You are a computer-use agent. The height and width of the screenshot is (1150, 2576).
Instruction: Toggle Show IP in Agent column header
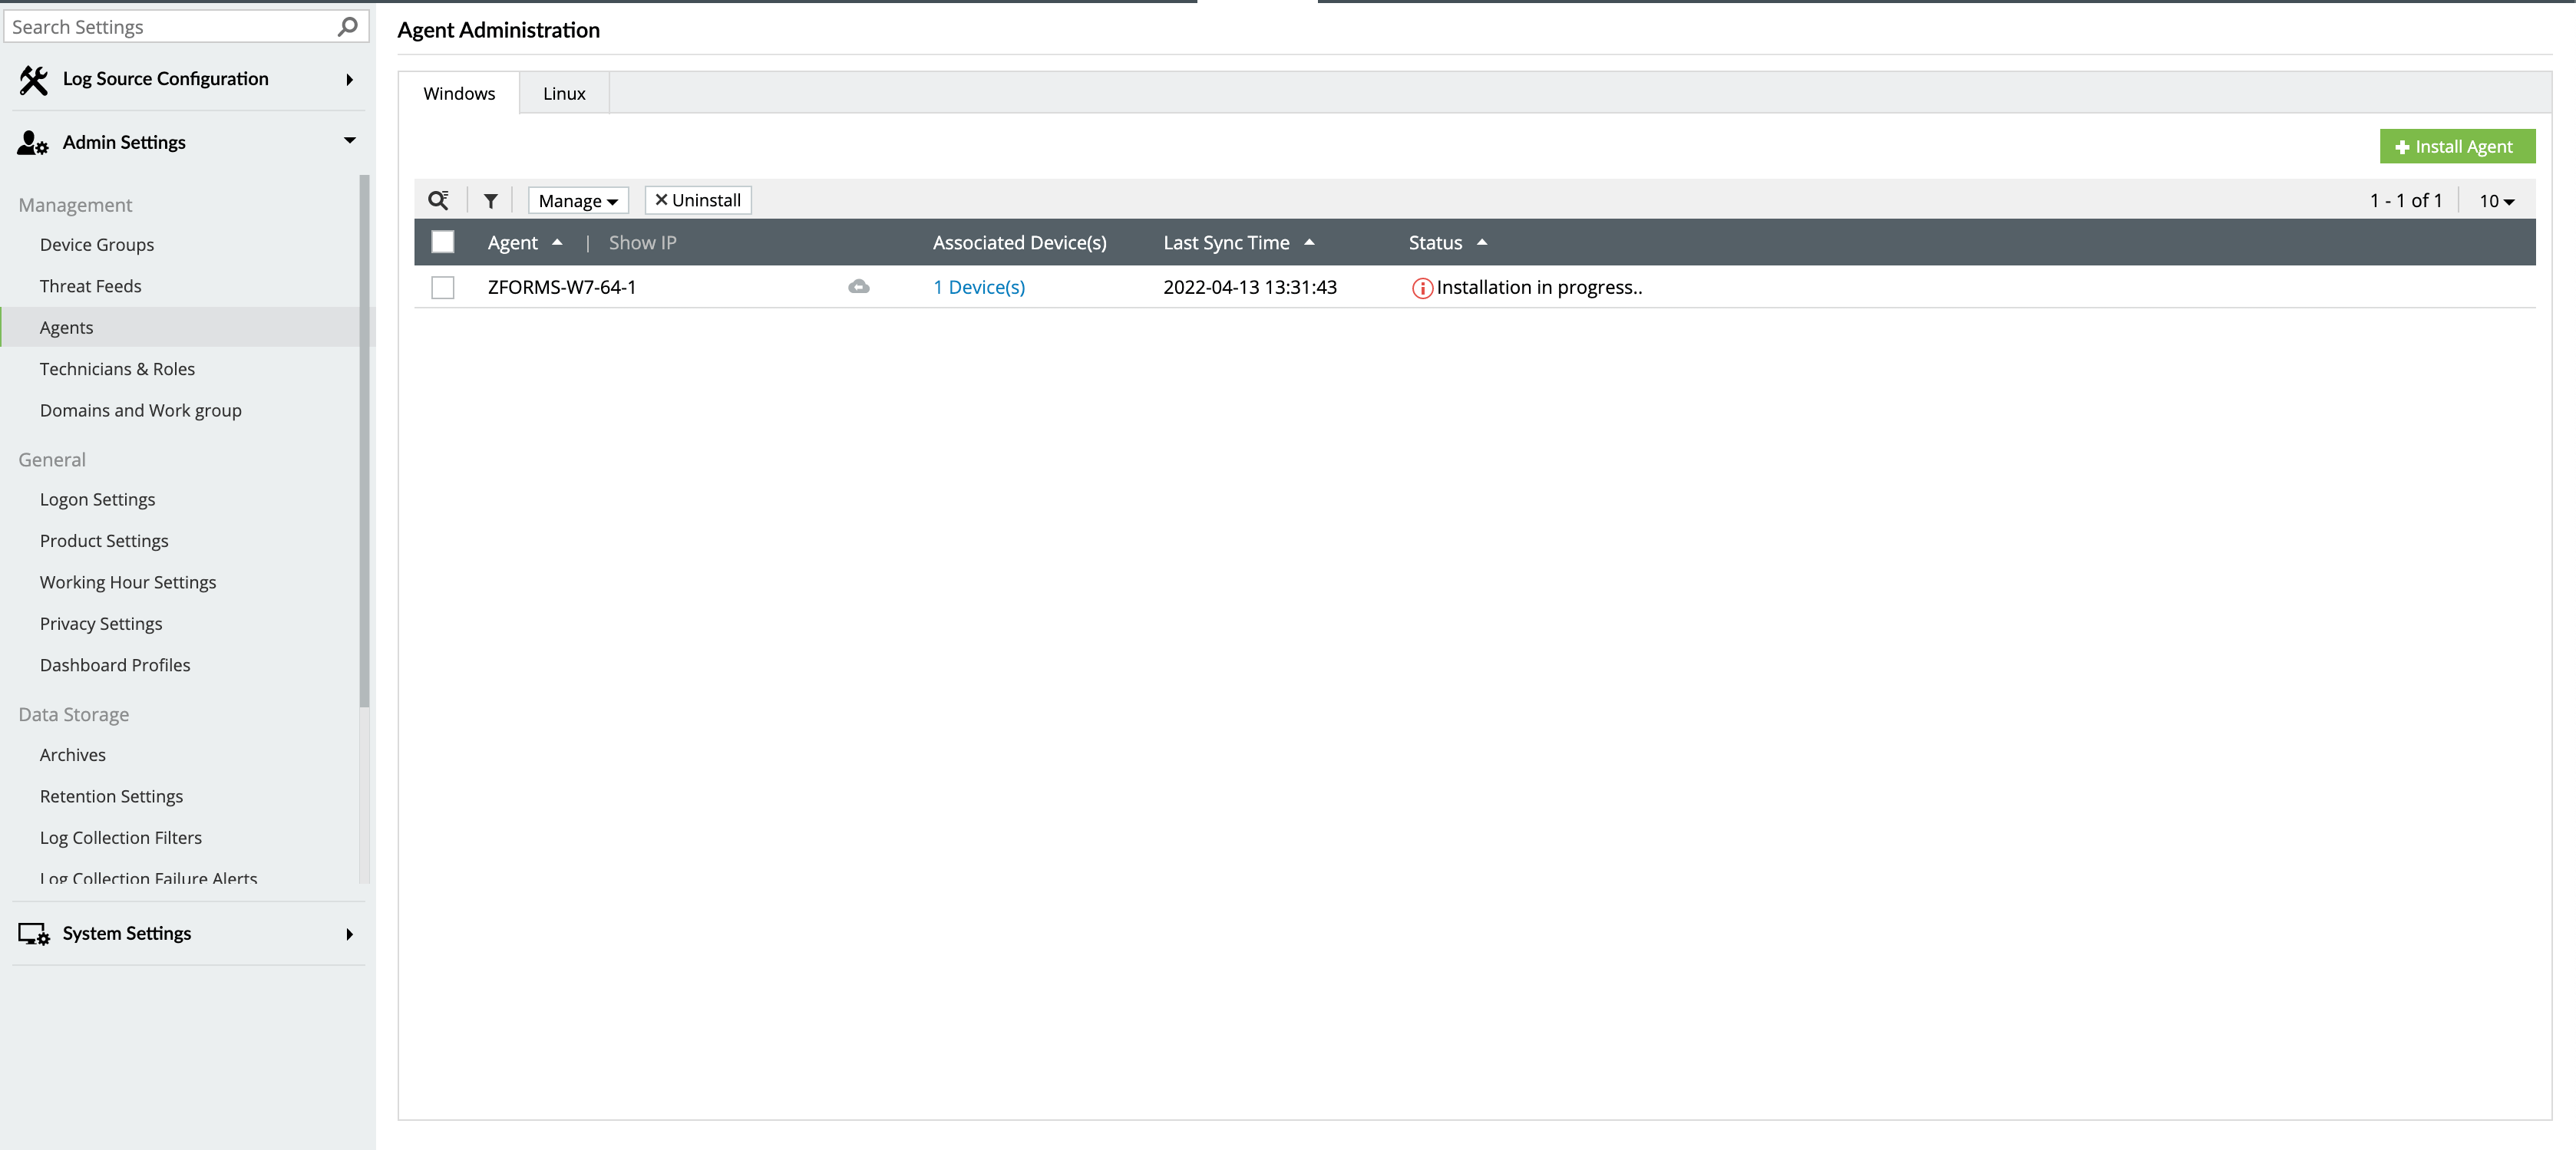[x=642, y=242]
